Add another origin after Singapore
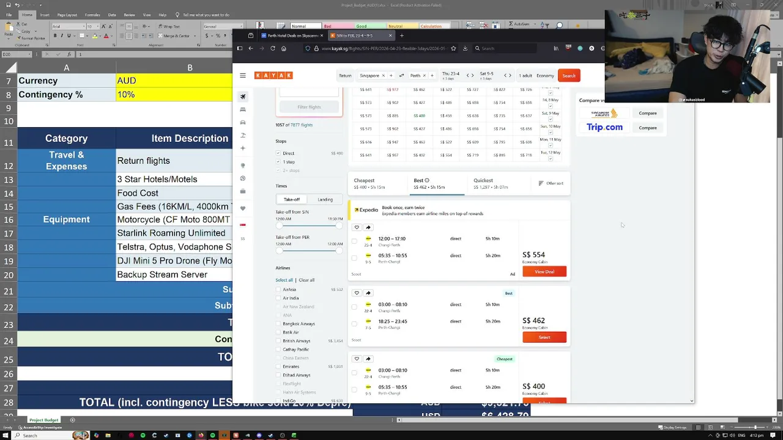Image resolution: width=783 pixels, height=440 pixels. 391,76
